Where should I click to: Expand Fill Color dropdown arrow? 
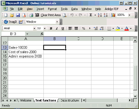122,28
